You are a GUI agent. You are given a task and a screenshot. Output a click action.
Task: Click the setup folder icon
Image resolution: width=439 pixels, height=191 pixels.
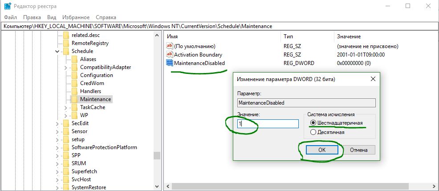click(x=66, y=139)
